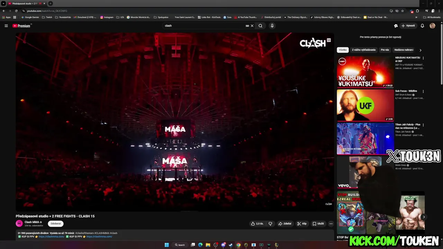Start voice search with microphone
Viewport: 443px width, 249px height.
coord(272,26)
